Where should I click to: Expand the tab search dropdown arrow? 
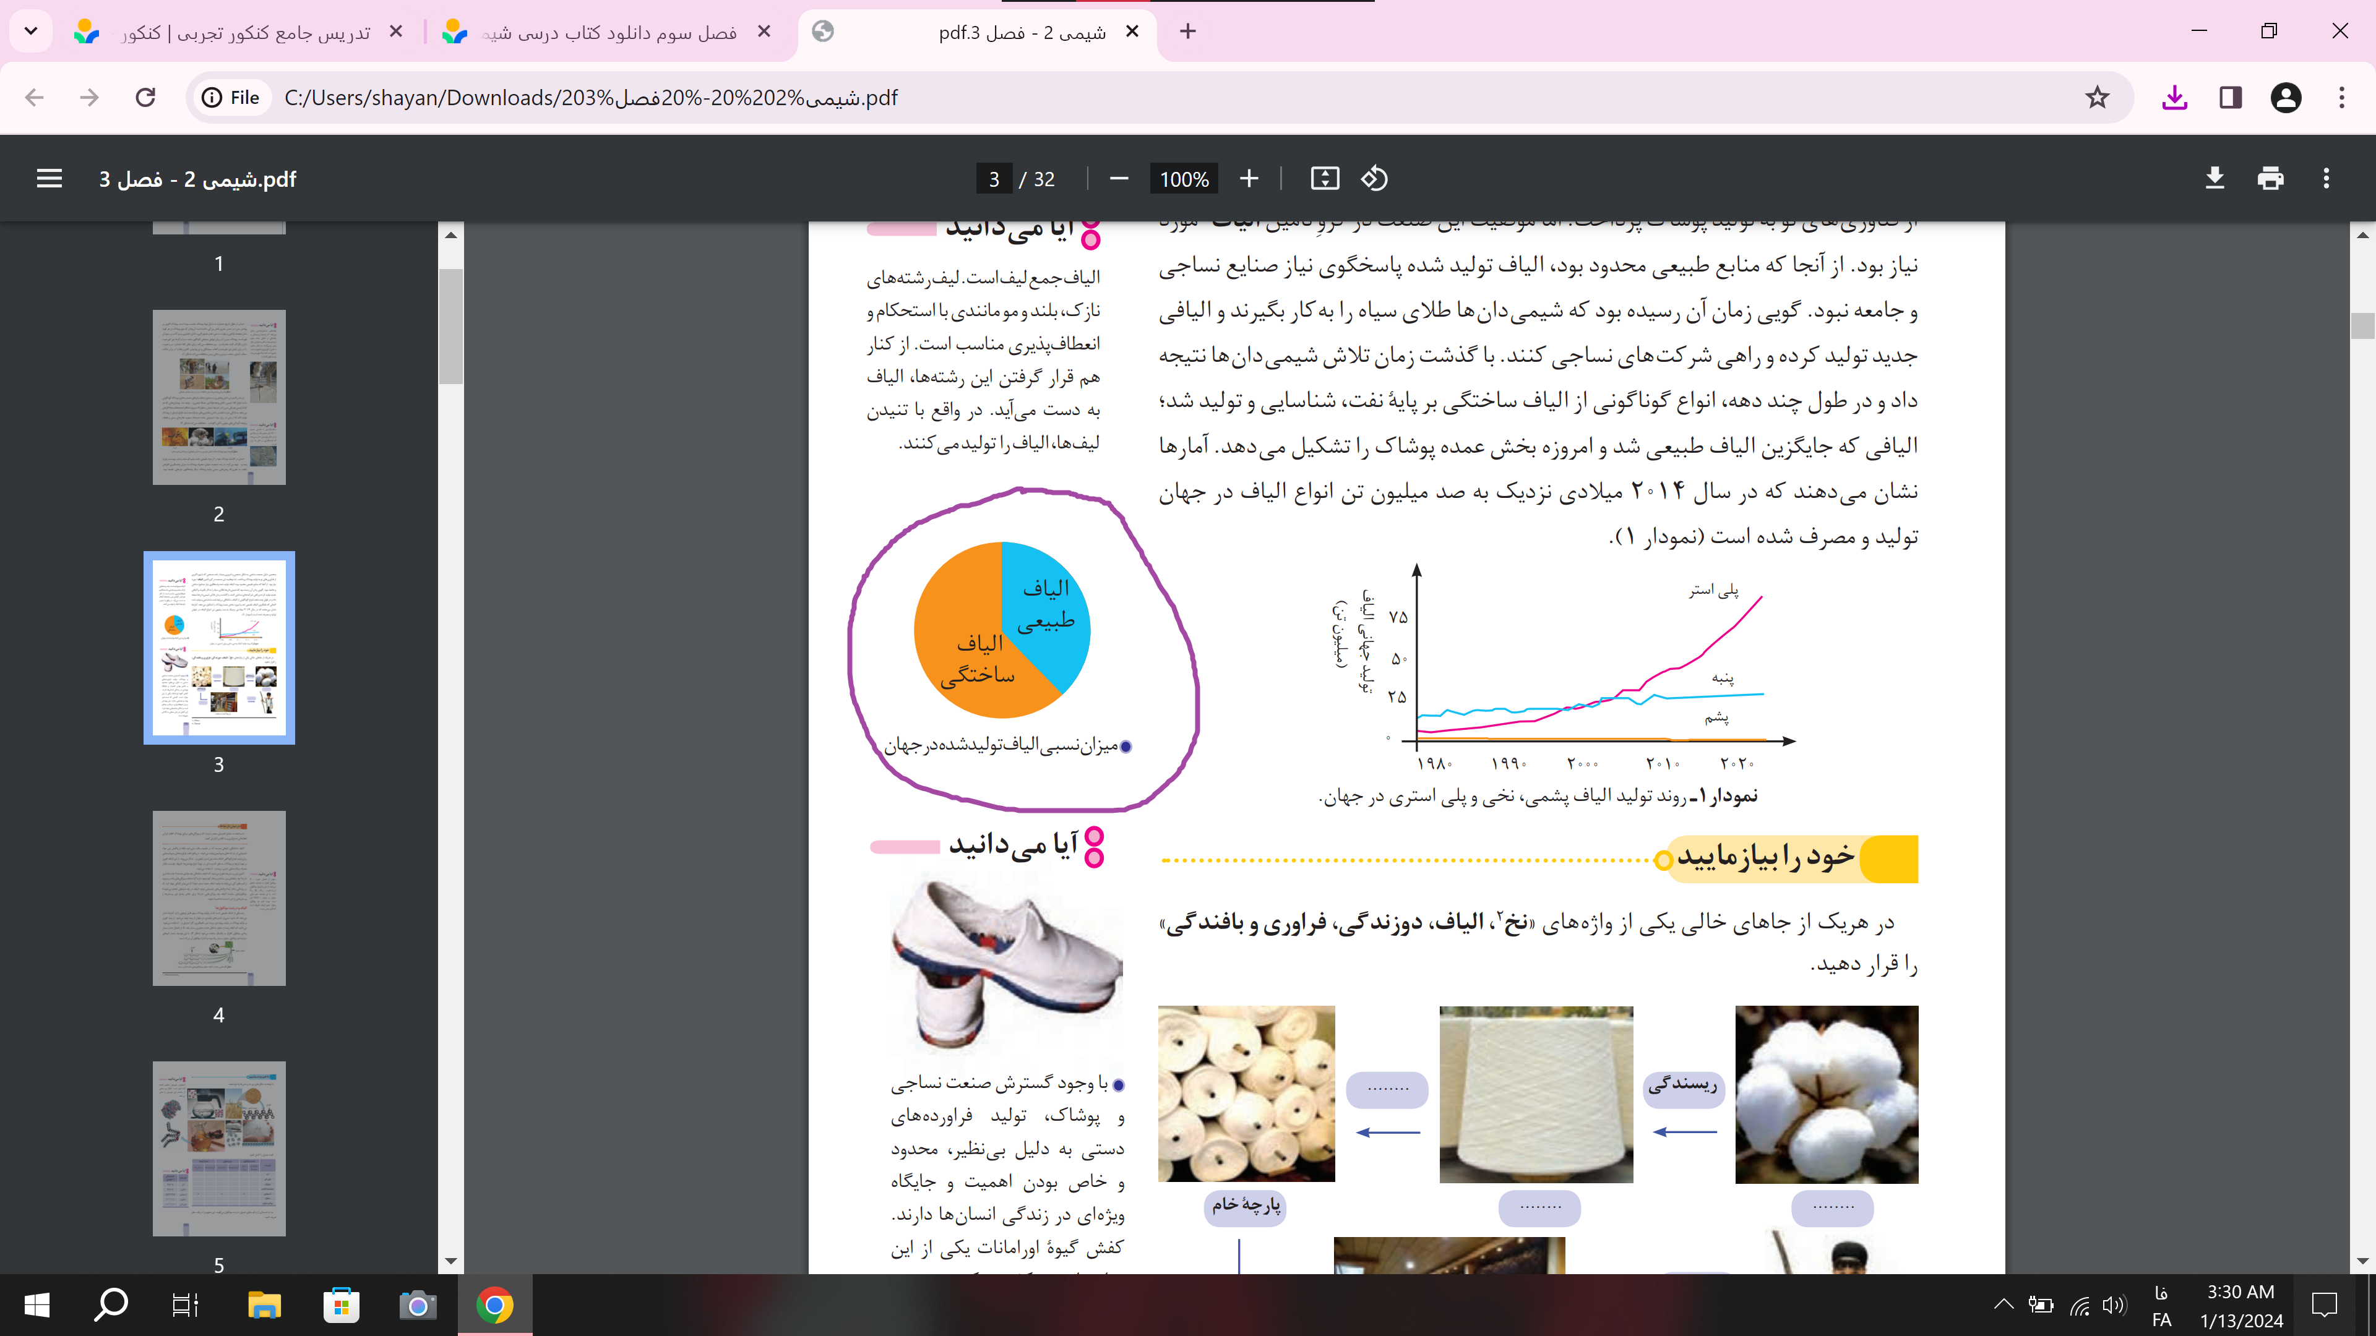click(30, 32)
